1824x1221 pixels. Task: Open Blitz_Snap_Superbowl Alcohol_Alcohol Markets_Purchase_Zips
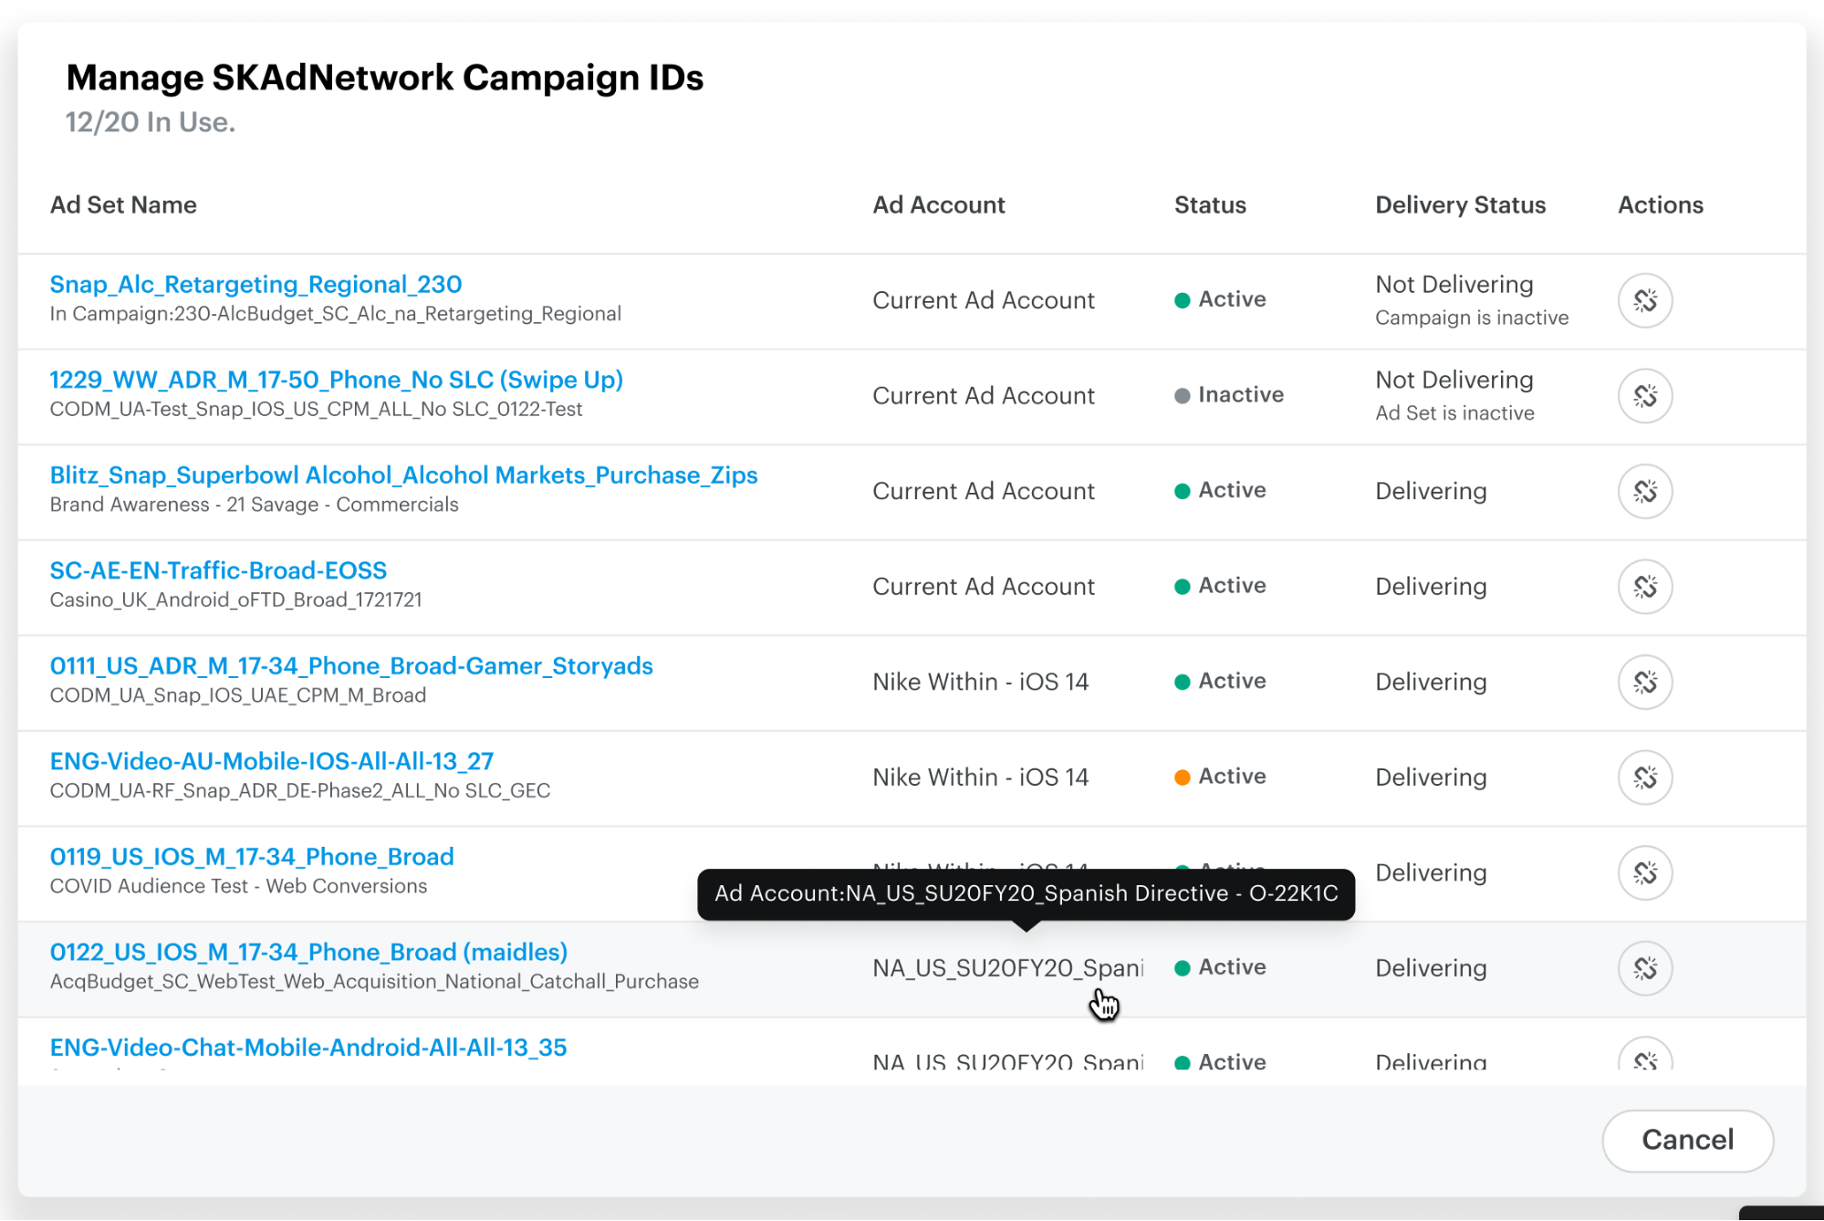(403, 475)
